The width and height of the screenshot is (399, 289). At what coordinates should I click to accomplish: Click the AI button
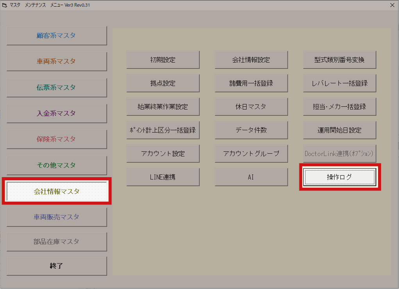(251, 177)
